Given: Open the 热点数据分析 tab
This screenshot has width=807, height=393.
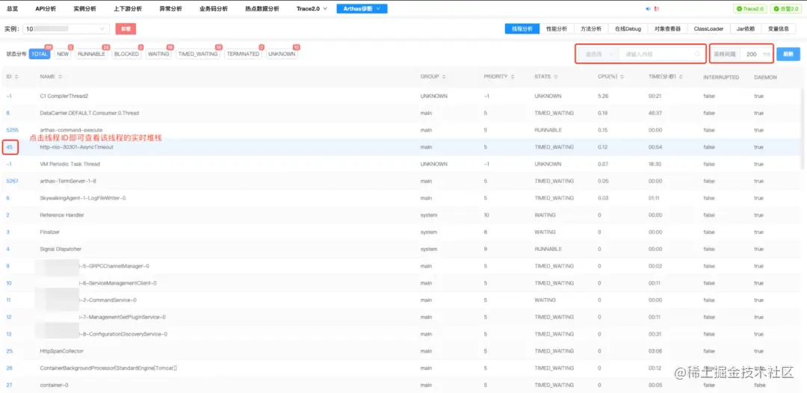Looking at the screenshot, I should click(x=262, y=9).
